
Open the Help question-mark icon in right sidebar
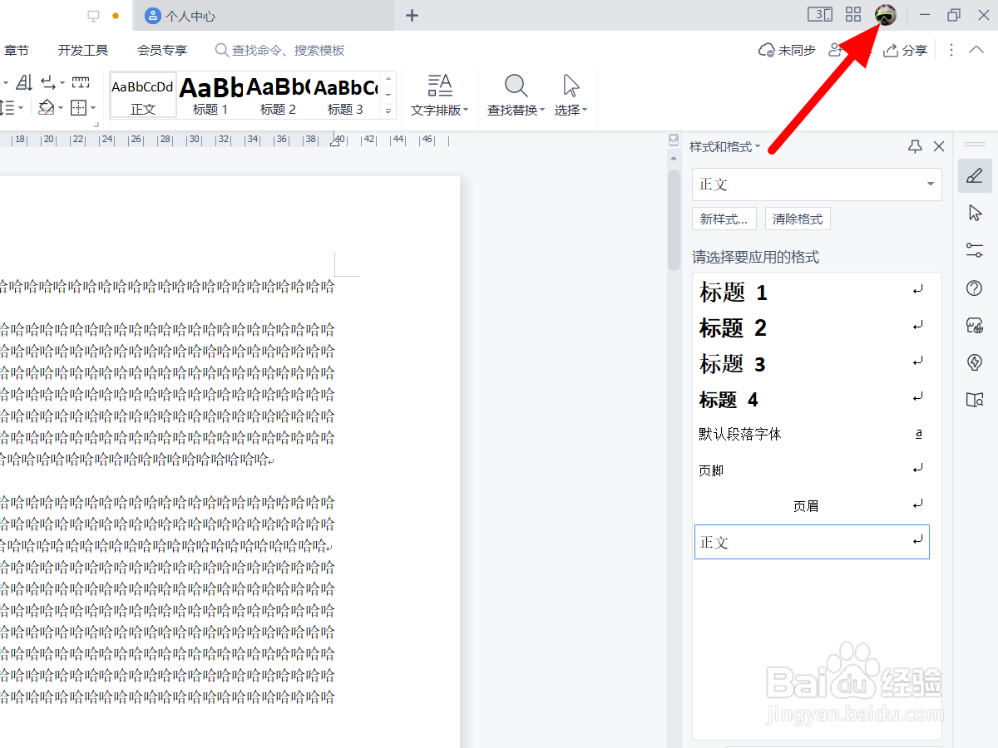pos(975,288)
